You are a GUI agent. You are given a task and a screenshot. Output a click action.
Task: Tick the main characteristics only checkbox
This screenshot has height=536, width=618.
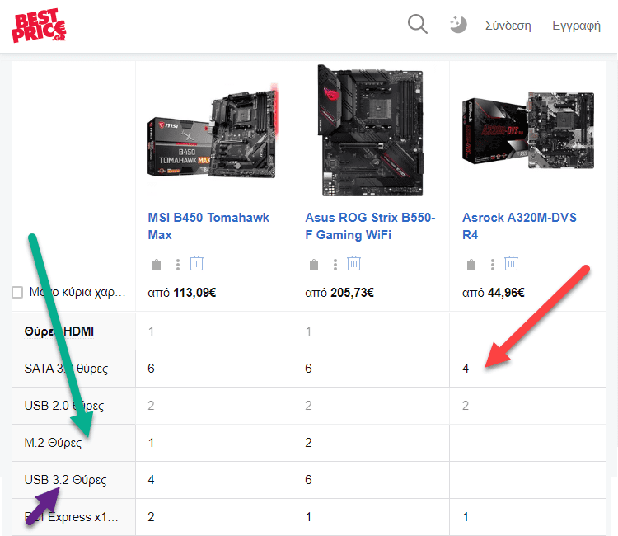pos(17,293)
